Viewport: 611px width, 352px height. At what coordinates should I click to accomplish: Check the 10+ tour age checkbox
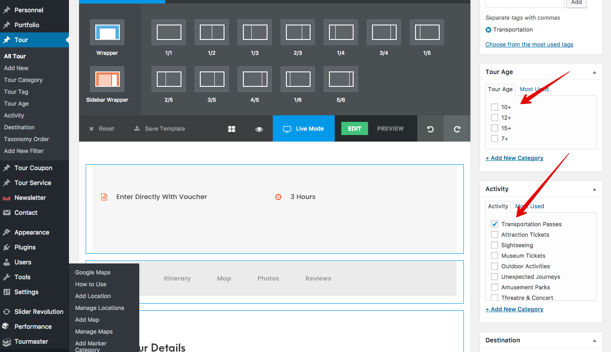tap(495, 107)
